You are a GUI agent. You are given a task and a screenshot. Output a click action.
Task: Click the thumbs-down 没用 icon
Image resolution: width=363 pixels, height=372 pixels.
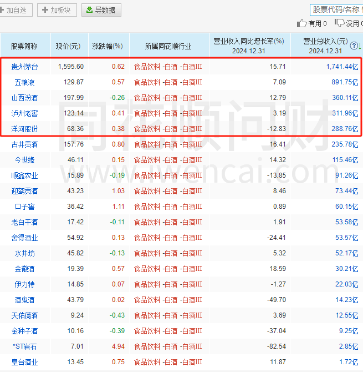(339, 23)
